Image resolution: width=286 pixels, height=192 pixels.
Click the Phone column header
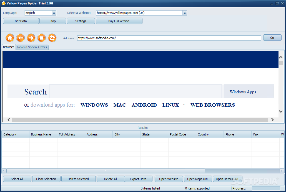click(x=238, y=134)
